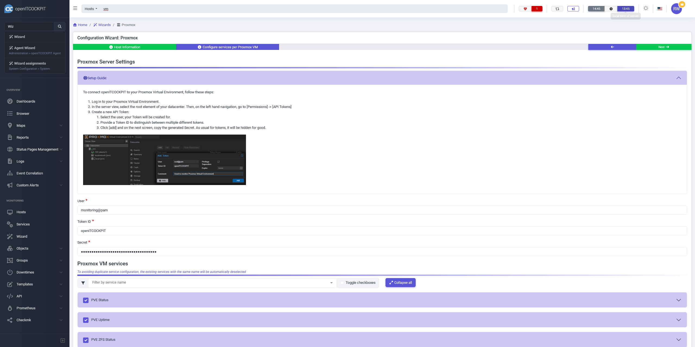
Task: Toggle the sun theme switch icon
Action: [646, 8]
